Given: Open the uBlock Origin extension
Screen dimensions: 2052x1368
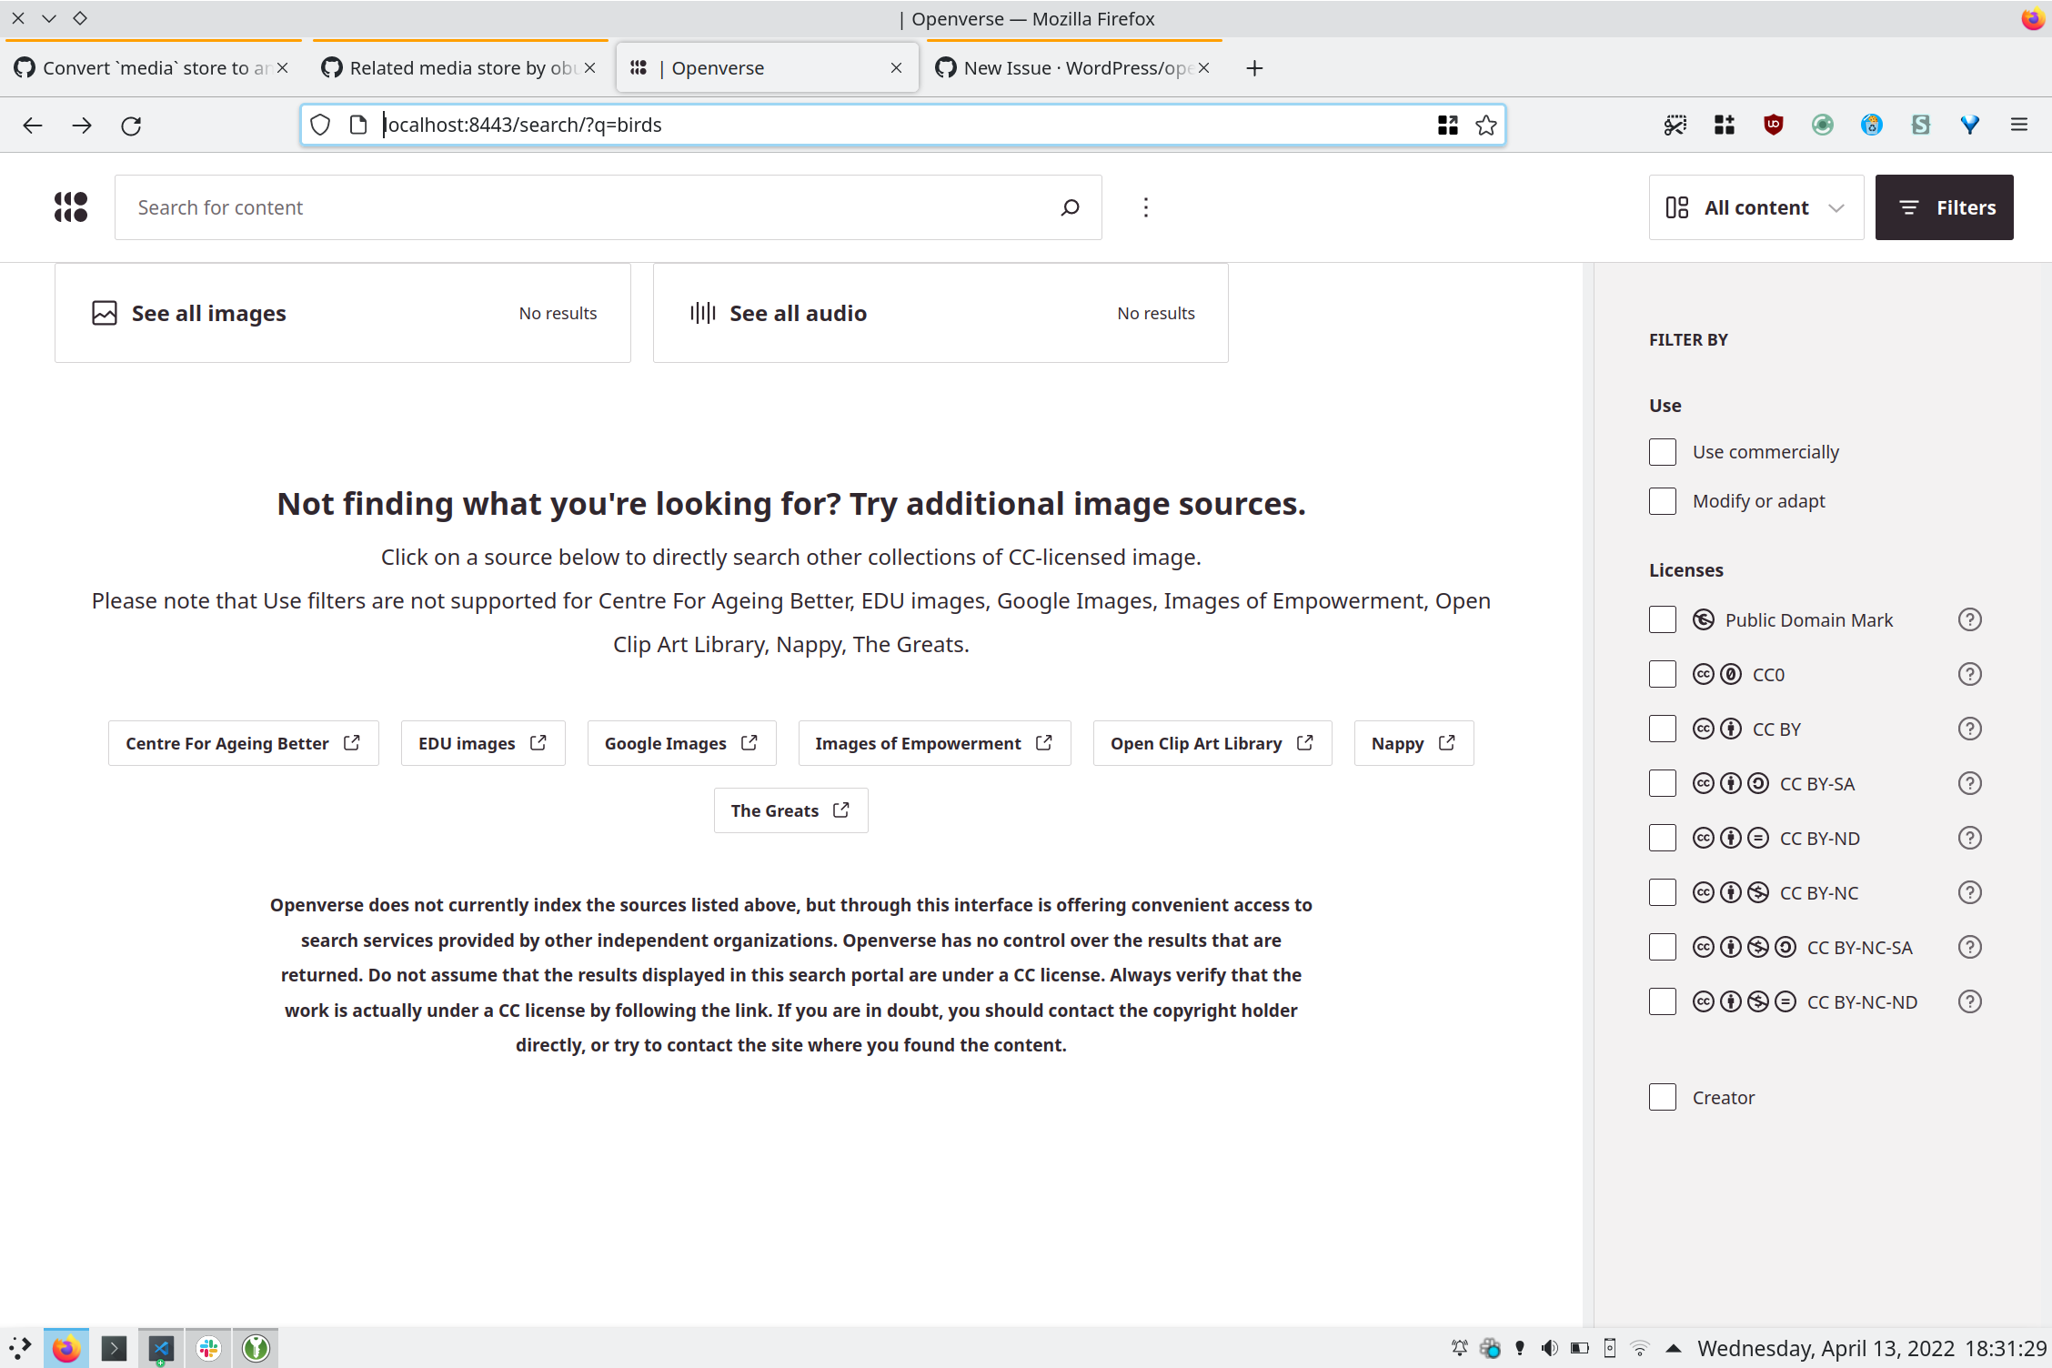Looking at the screenshot, I should tap(1772, 125).
